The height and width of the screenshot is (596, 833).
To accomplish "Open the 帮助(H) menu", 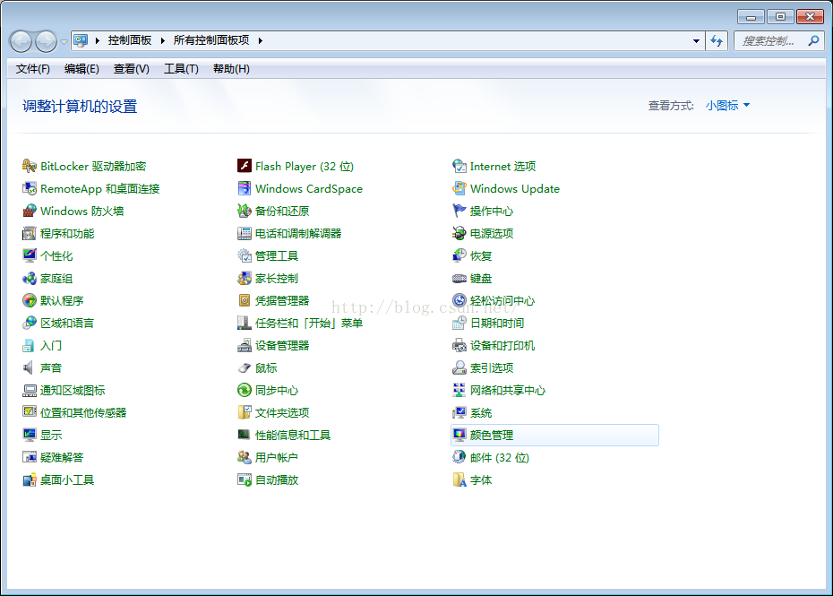I will pos(231,69).
